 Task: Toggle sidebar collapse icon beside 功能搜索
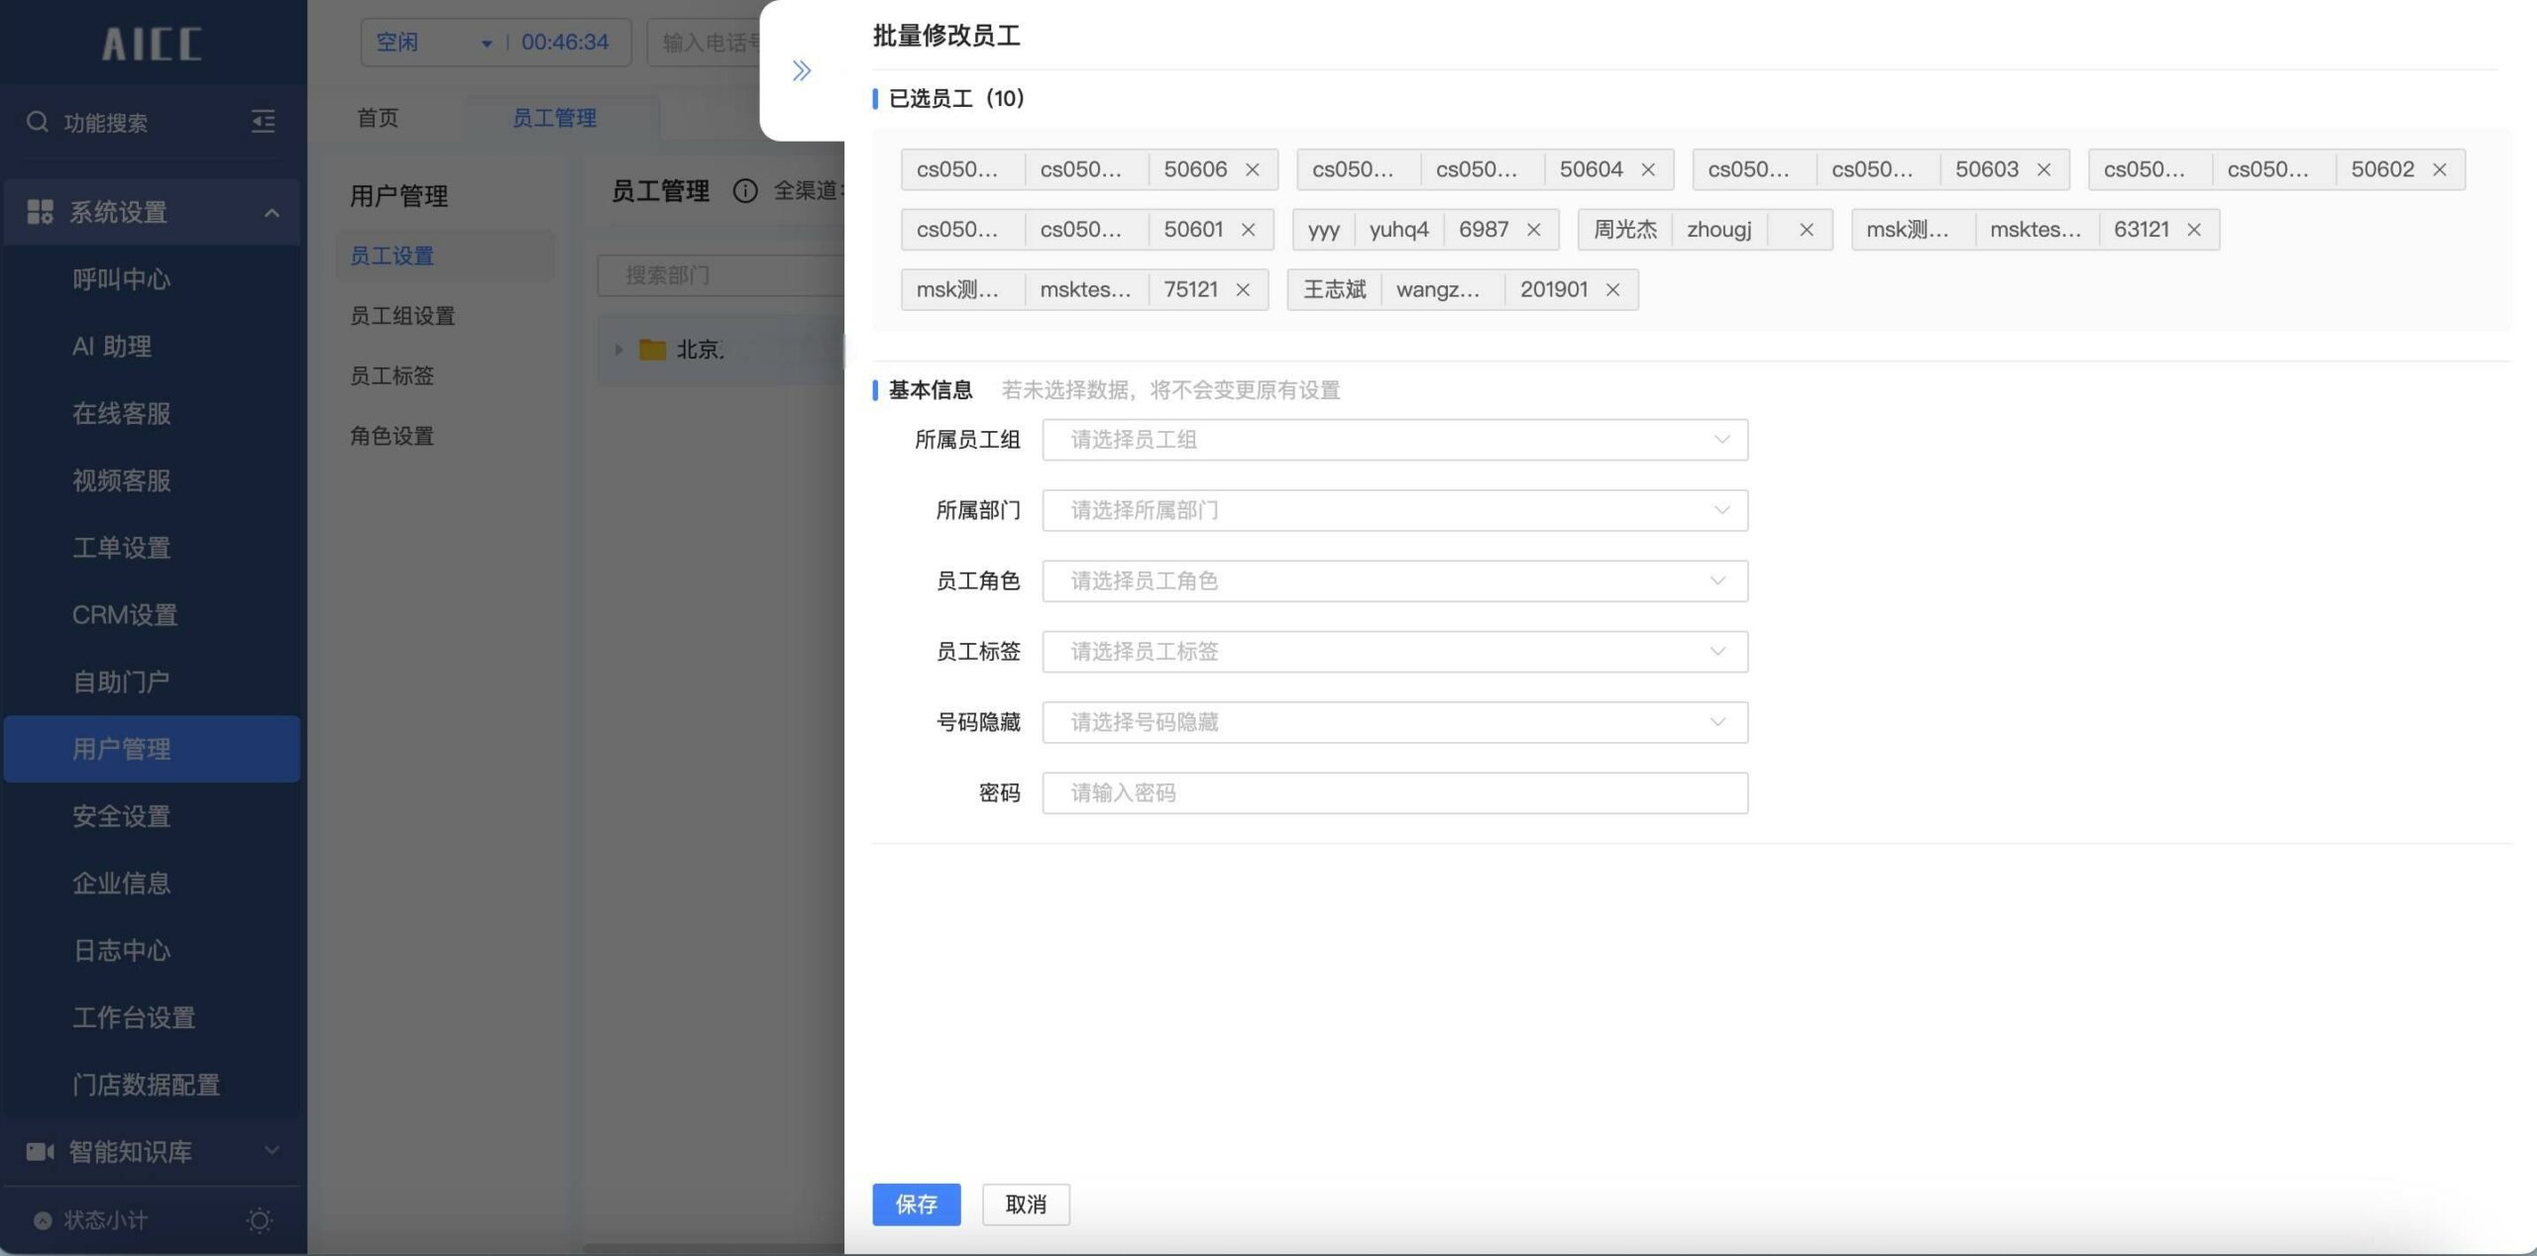(x=264, y=122)
